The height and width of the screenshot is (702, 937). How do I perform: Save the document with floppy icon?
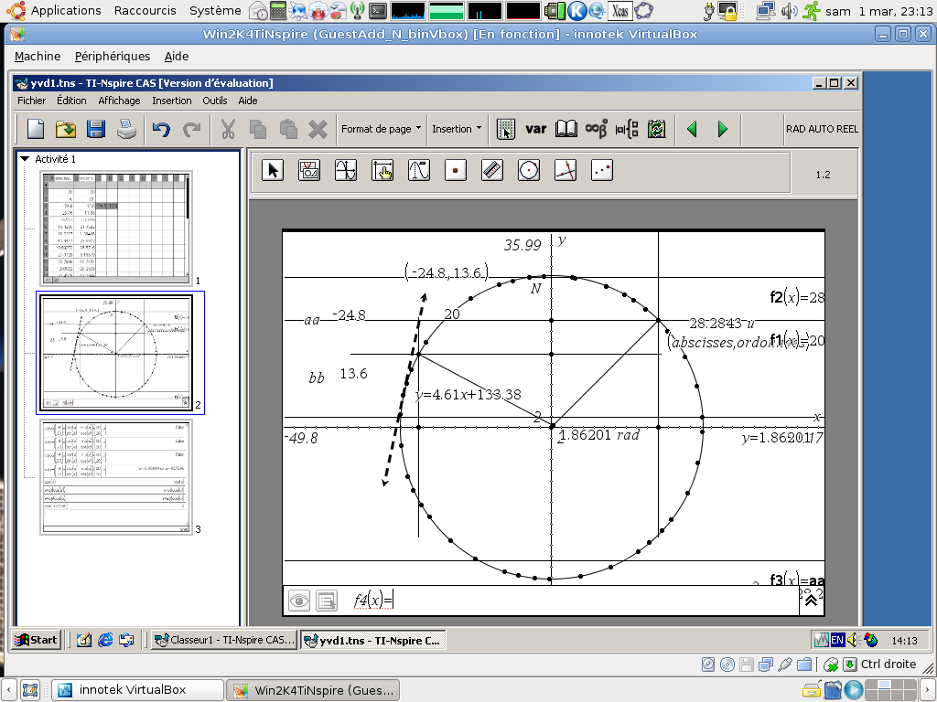[x=95, y=129]
